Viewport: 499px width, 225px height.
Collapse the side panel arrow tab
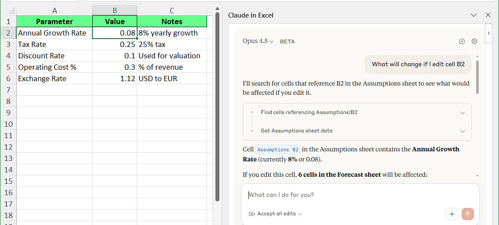coord(489,33)
